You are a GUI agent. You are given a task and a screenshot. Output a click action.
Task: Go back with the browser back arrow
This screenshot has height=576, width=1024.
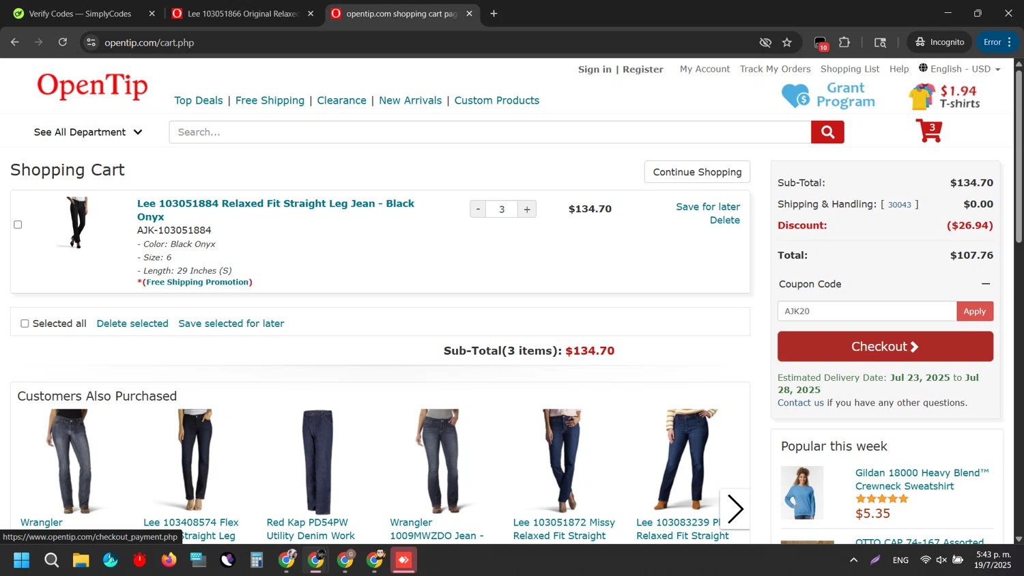[x=15, y=42]
